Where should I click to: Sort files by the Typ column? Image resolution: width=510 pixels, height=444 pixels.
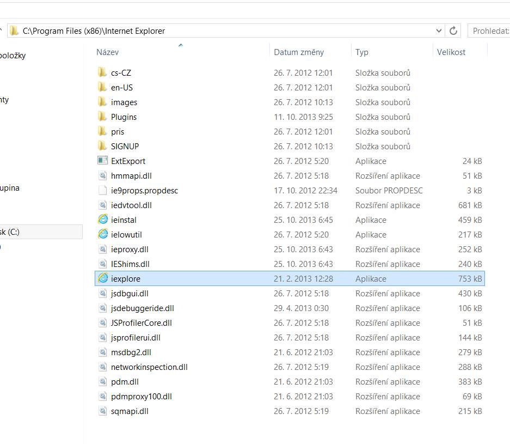[362, 52]
